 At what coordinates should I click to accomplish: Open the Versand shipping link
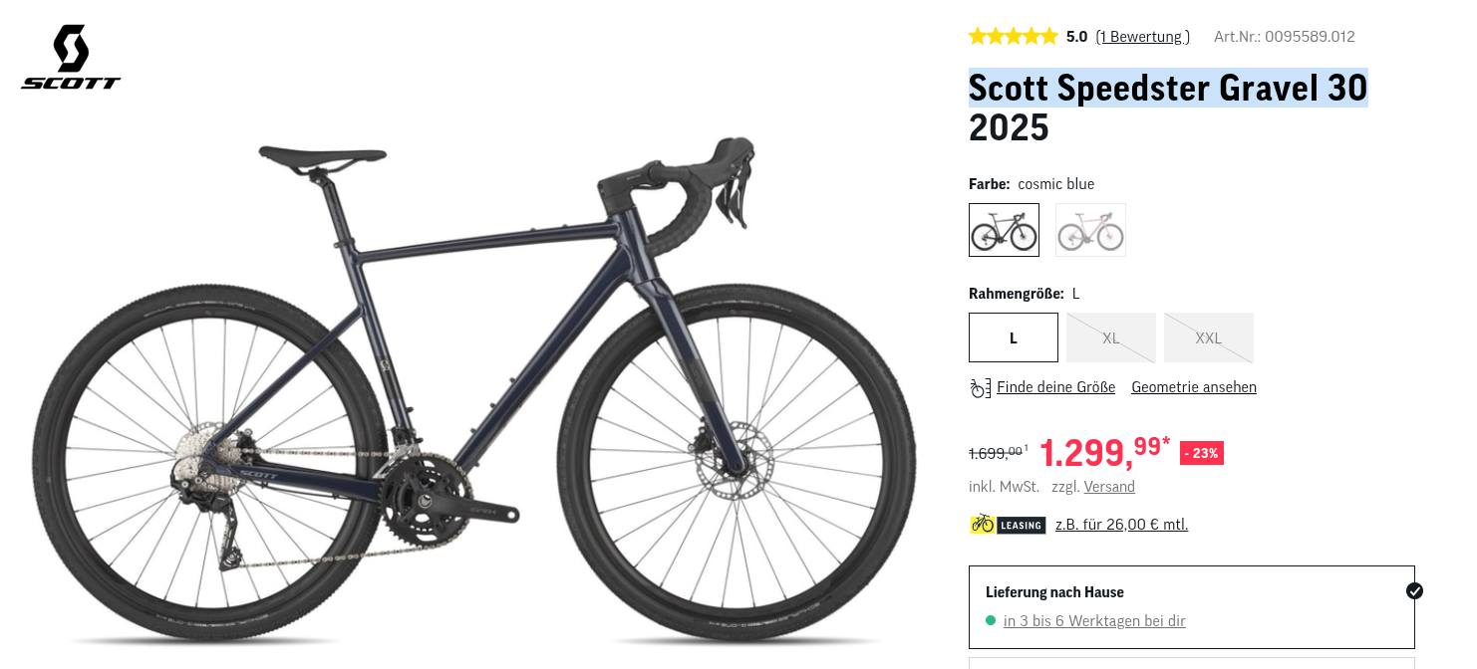[1109, 487]
